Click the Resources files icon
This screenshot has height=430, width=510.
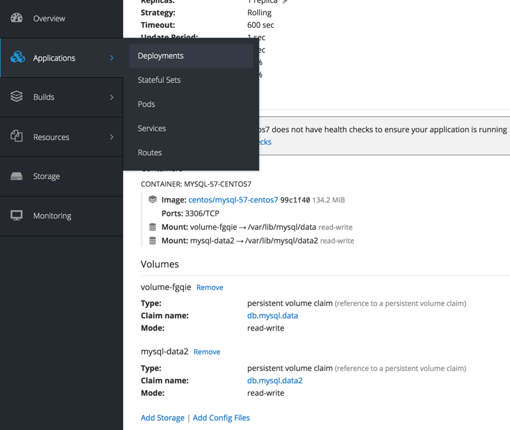tap(17, 136)
